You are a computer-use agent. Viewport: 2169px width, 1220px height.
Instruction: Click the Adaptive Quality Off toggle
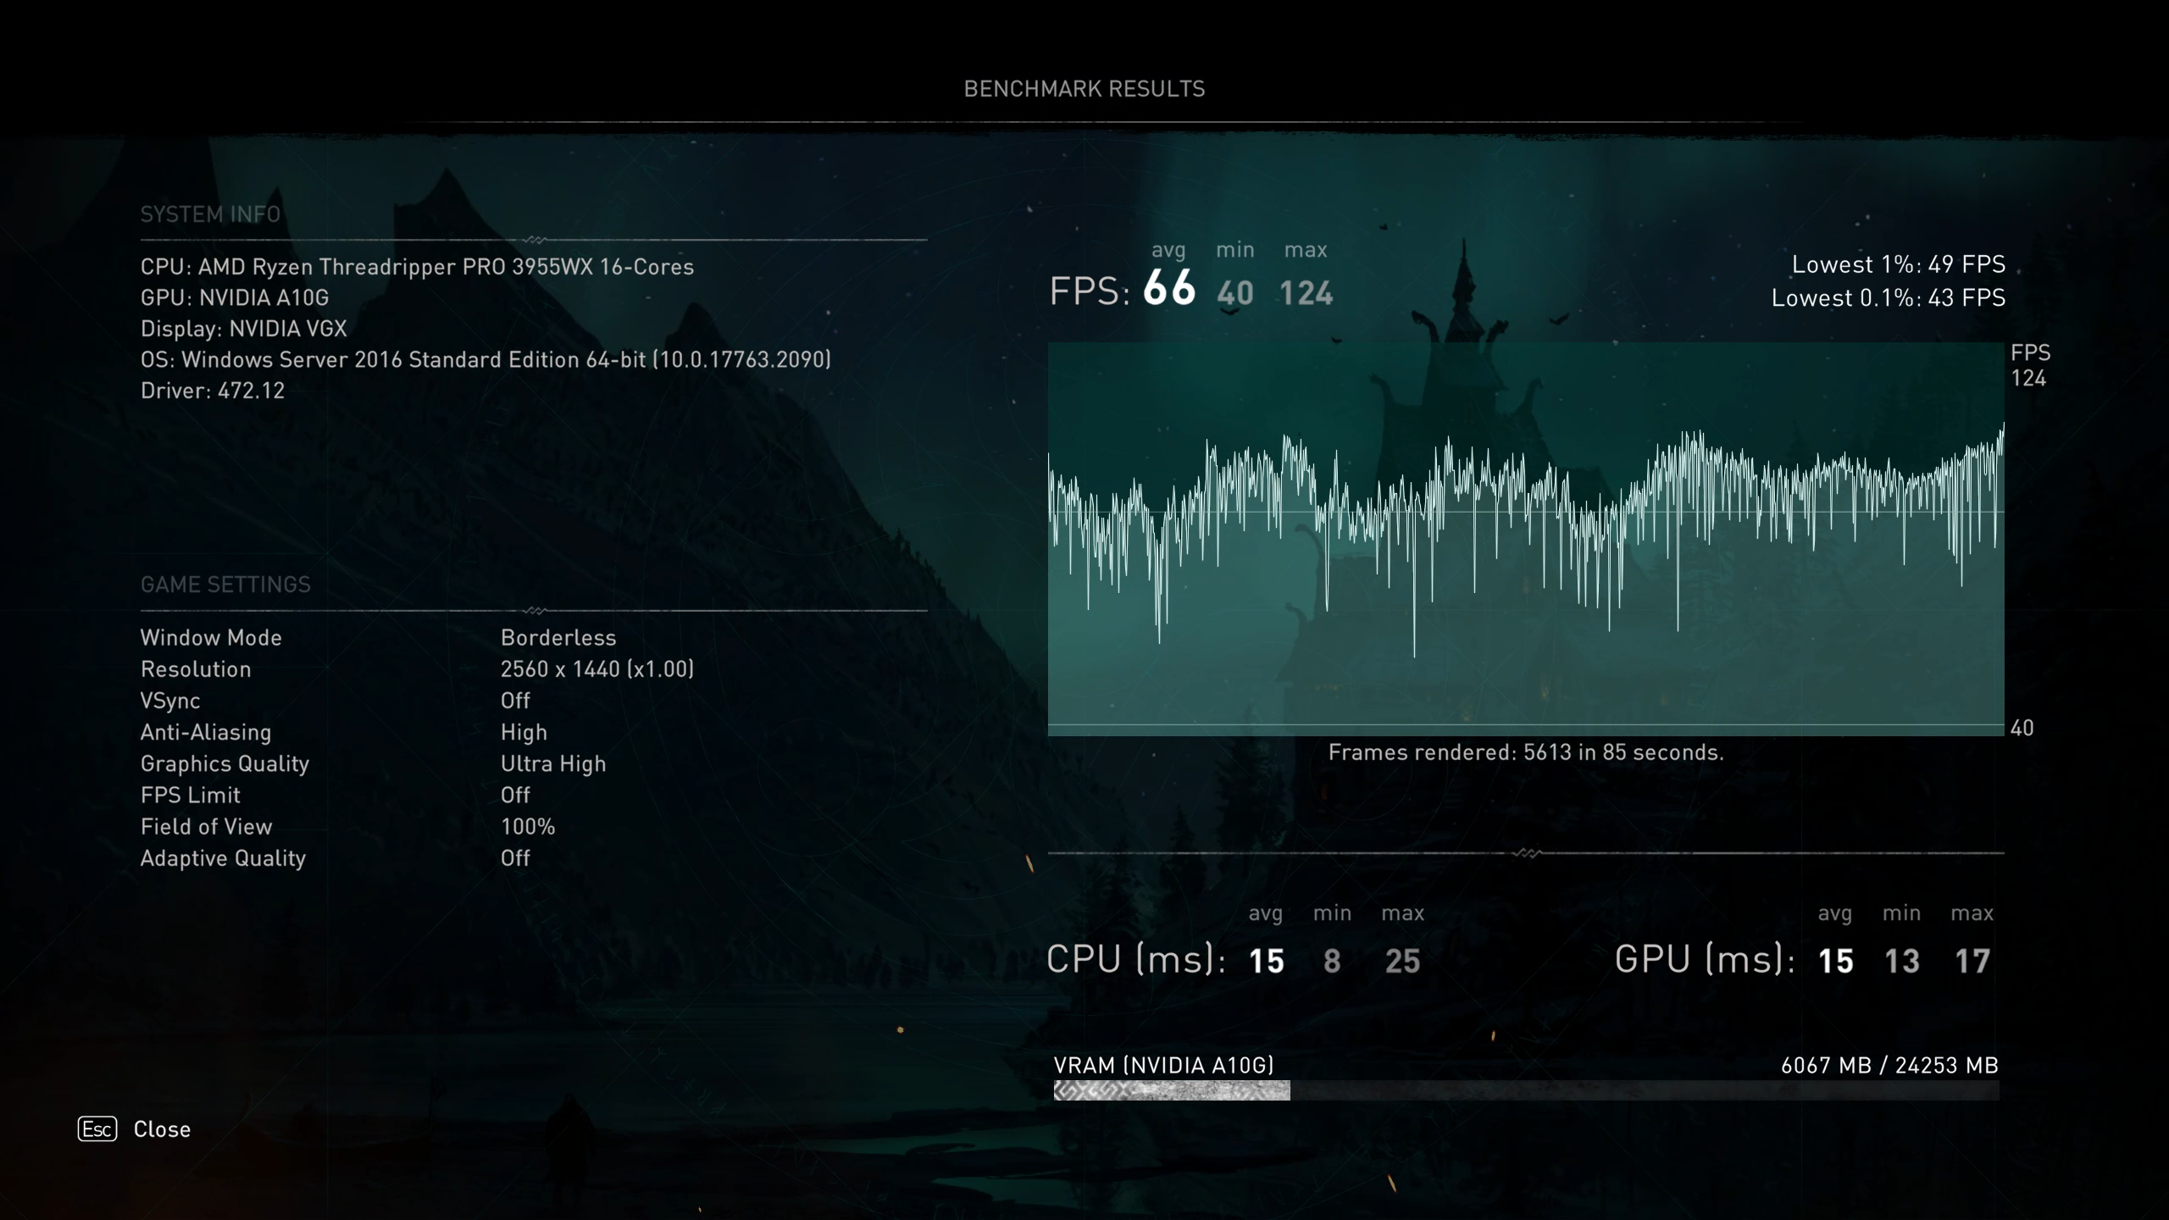point(515,857)
